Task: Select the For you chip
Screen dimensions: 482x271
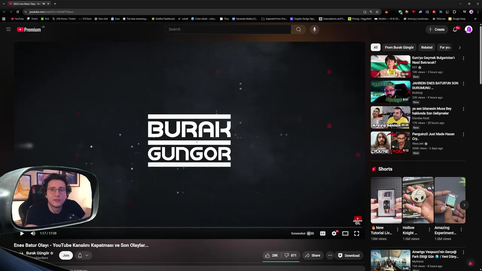Action: (x=445, y=47)
